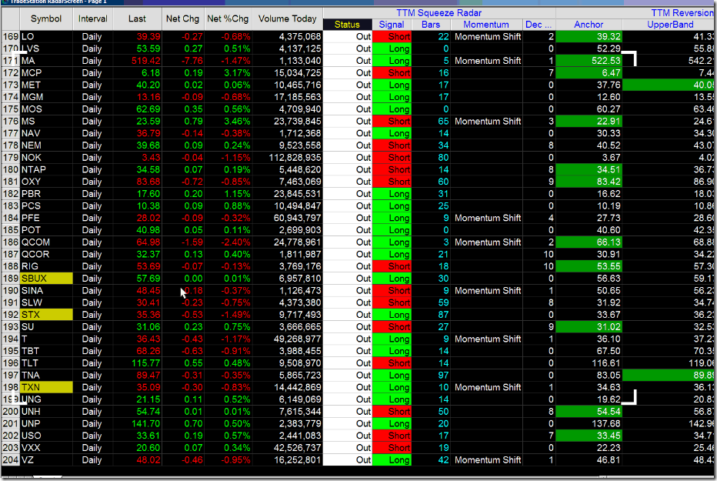Click the Net %Chg column header
717x481 pixels.
point(227,18)
